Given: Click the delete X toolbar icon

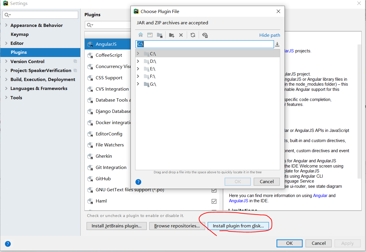Looking at the screenshot, I should point(181,35).
